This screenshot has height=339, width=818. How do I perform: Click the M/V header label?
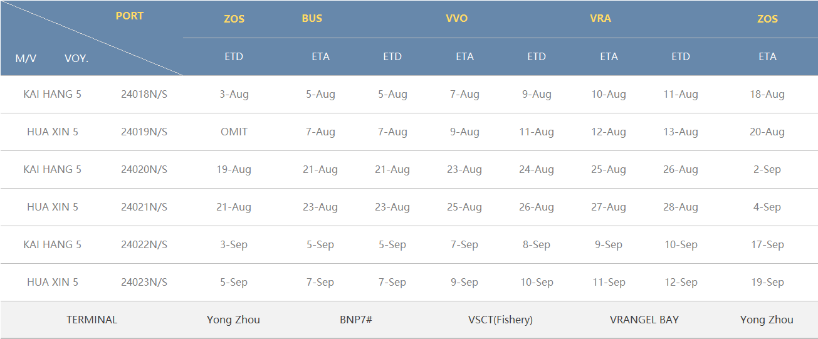(x=26, y=59)
